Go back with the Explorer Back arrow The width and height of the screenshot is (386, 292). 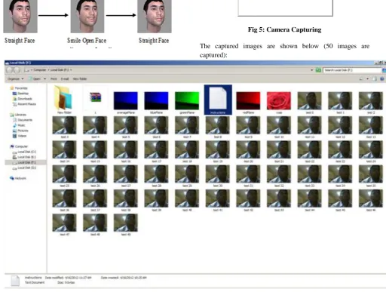[10, 70]
